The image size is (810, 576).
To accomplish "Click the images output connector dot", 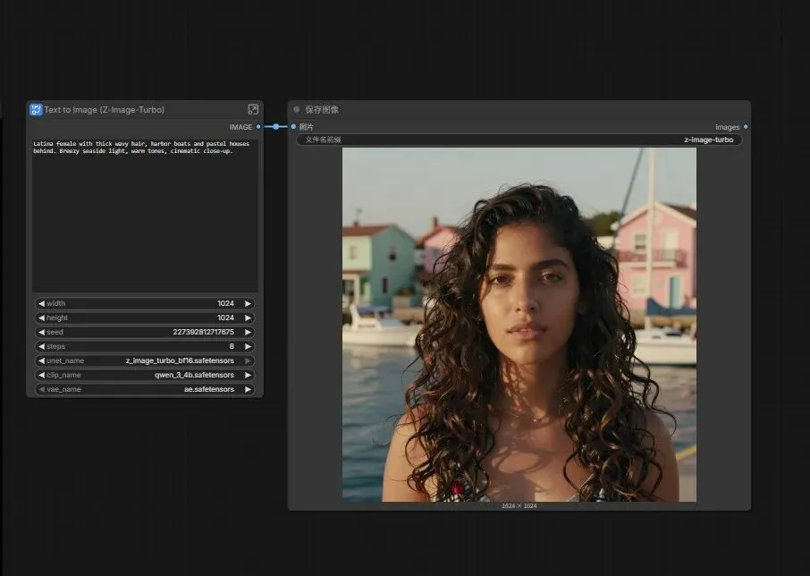I will pyautogui.click(x=746, y=127).
